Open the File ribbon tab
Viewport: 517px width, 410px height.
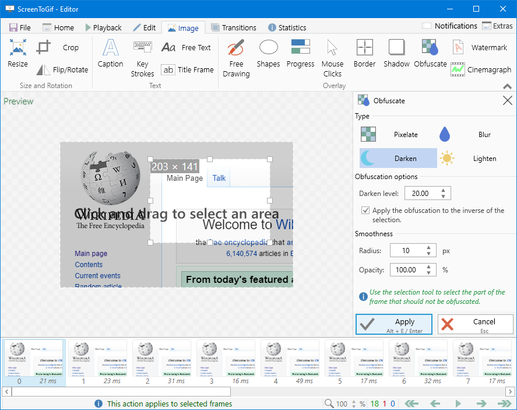[x=20, y=28]
